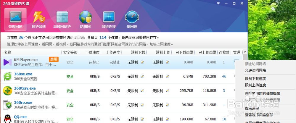Image resolution: width=296 pixels, height=123 pixels.
Task: Sort by 限制下载 column header
Action: coord(138,52)
